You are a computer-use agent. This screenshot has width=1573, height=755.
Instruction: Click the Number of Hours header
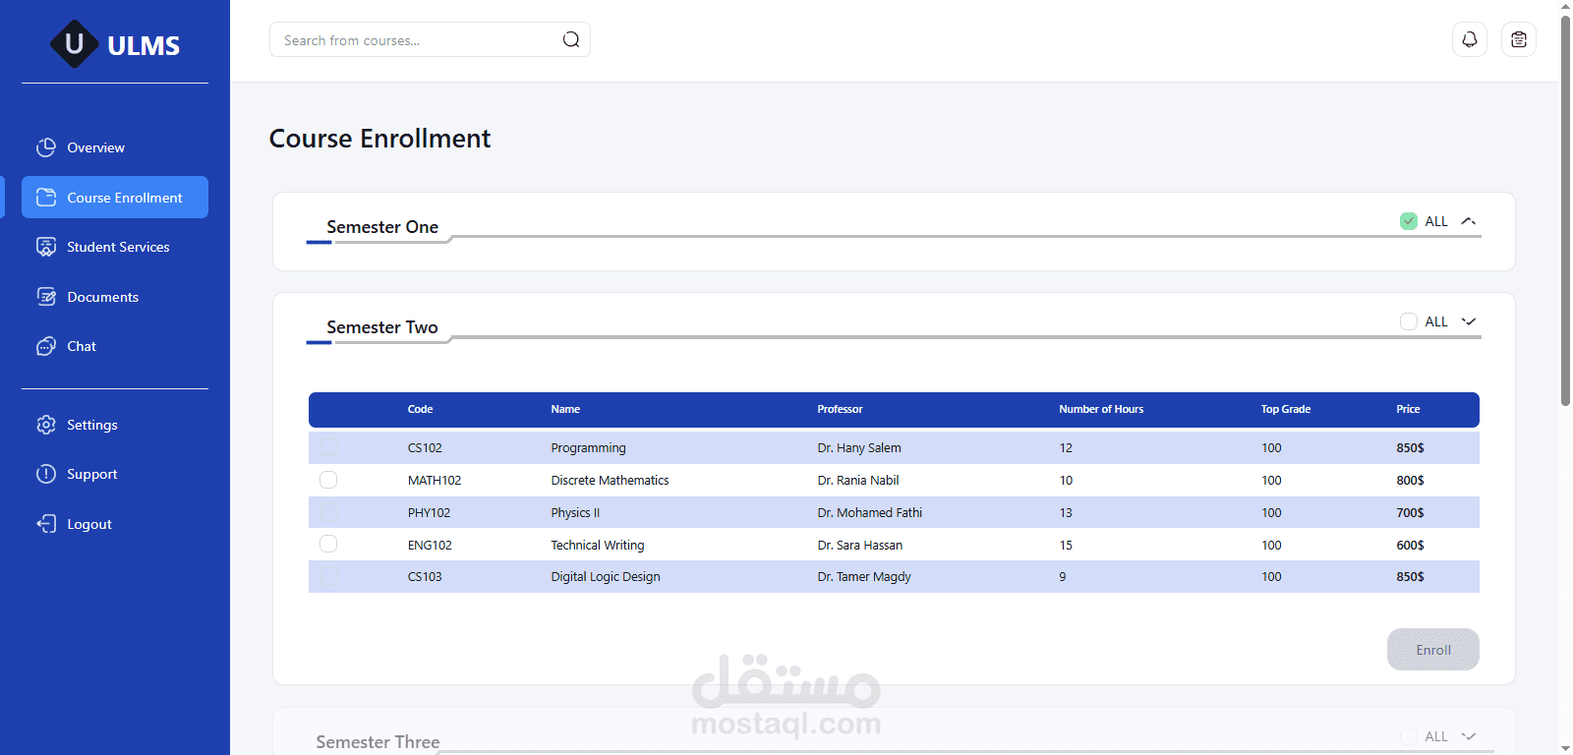(1101, 409)
